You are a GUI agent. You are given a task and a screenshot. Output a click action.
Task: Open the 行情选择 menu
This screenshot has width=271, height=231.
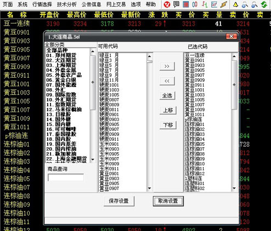(x=42, y=4)
